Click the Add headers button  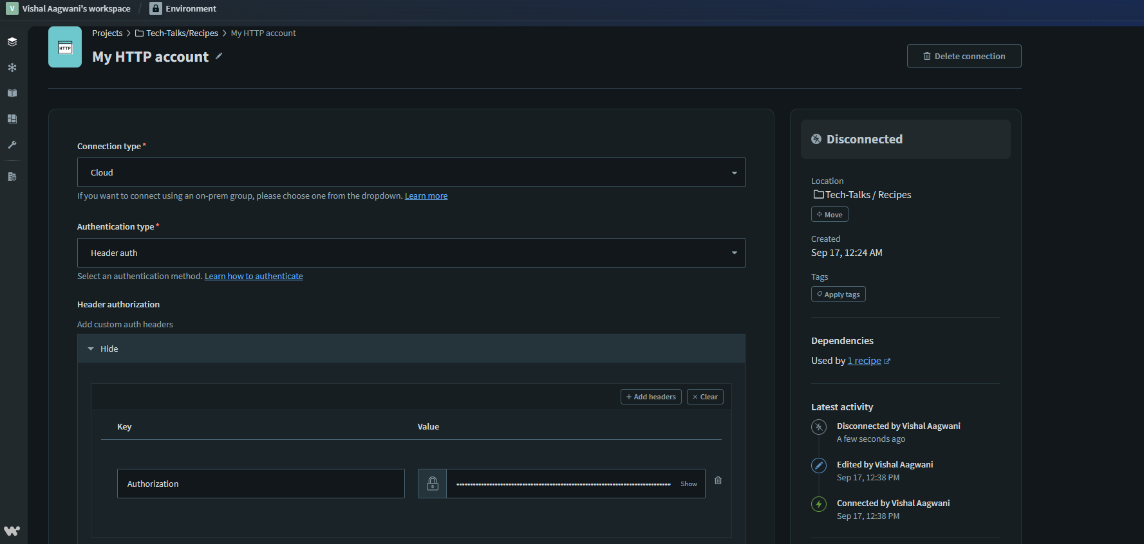(x=651, y=397)
